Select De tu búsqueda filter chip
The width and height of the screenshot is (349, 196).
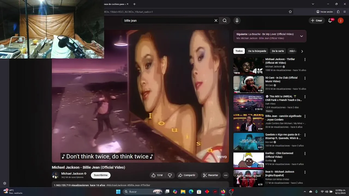click(x=257, y=51)
